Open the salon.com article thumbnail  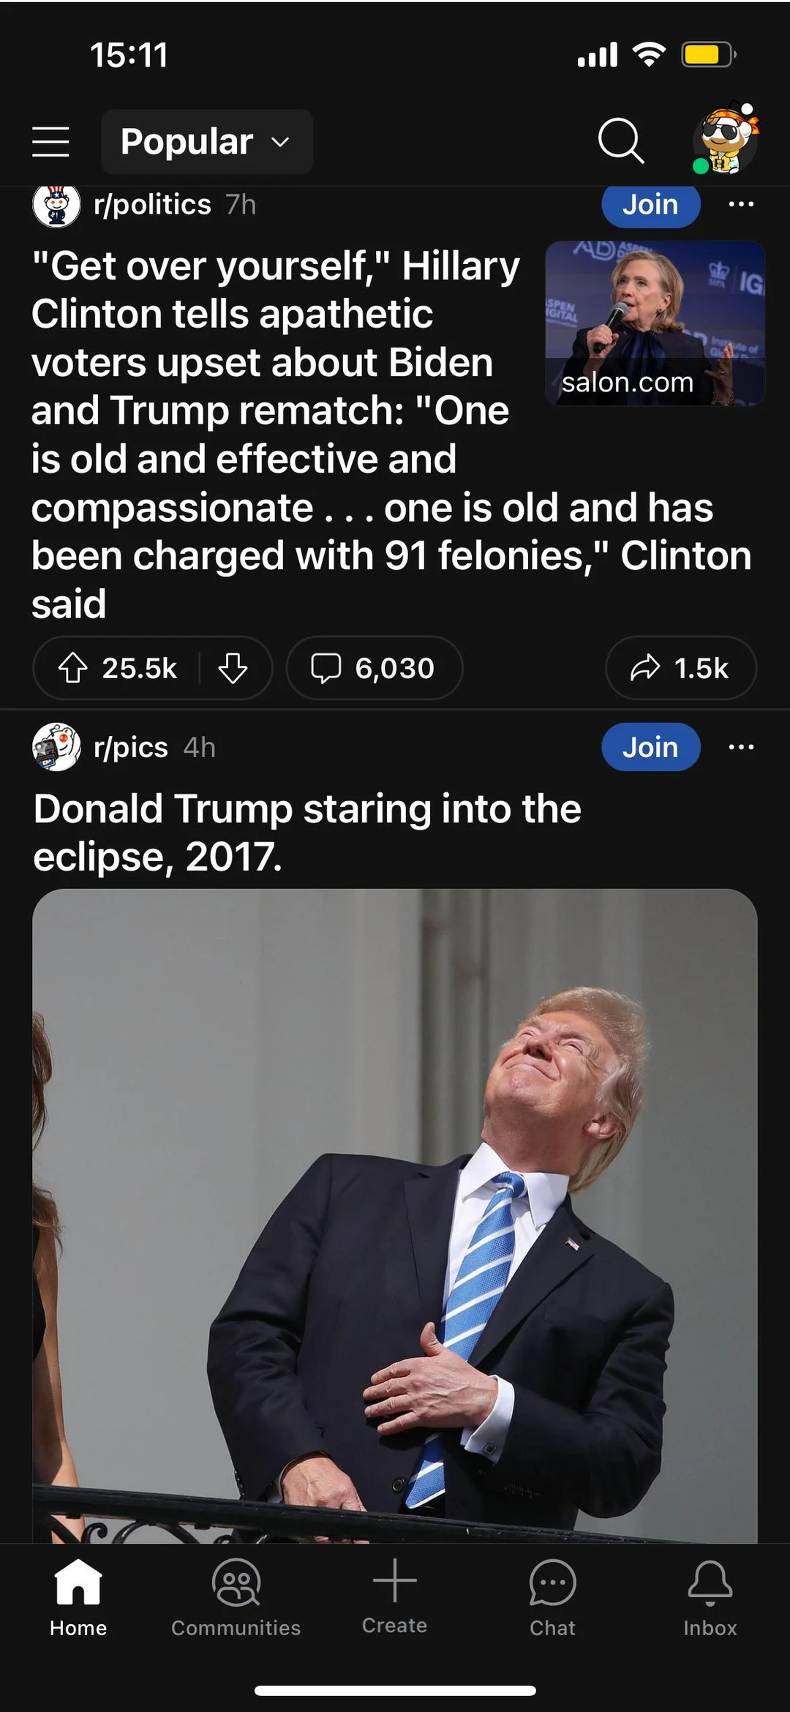click(x=655, y=323)
